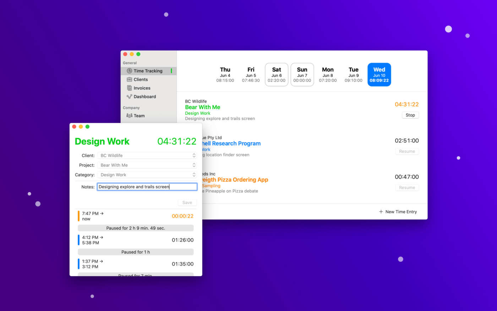
Task: Select the Dashboard graph icon in sidebar
Action: coord(130,97)
